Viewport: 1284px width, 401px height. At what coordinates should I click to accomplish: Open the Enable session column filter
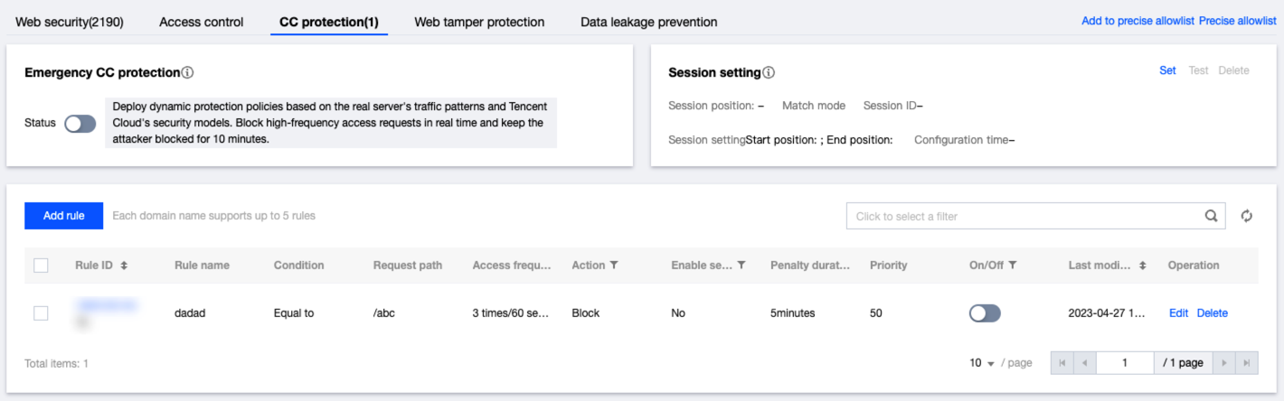pos(741,266)
